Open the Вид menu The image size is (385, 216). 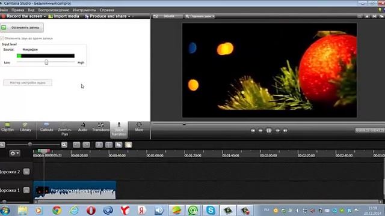31,10
